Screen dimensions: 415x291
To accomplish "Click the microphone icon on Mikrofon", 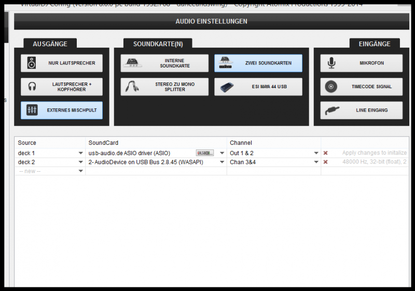I will (x=331, y=63).
